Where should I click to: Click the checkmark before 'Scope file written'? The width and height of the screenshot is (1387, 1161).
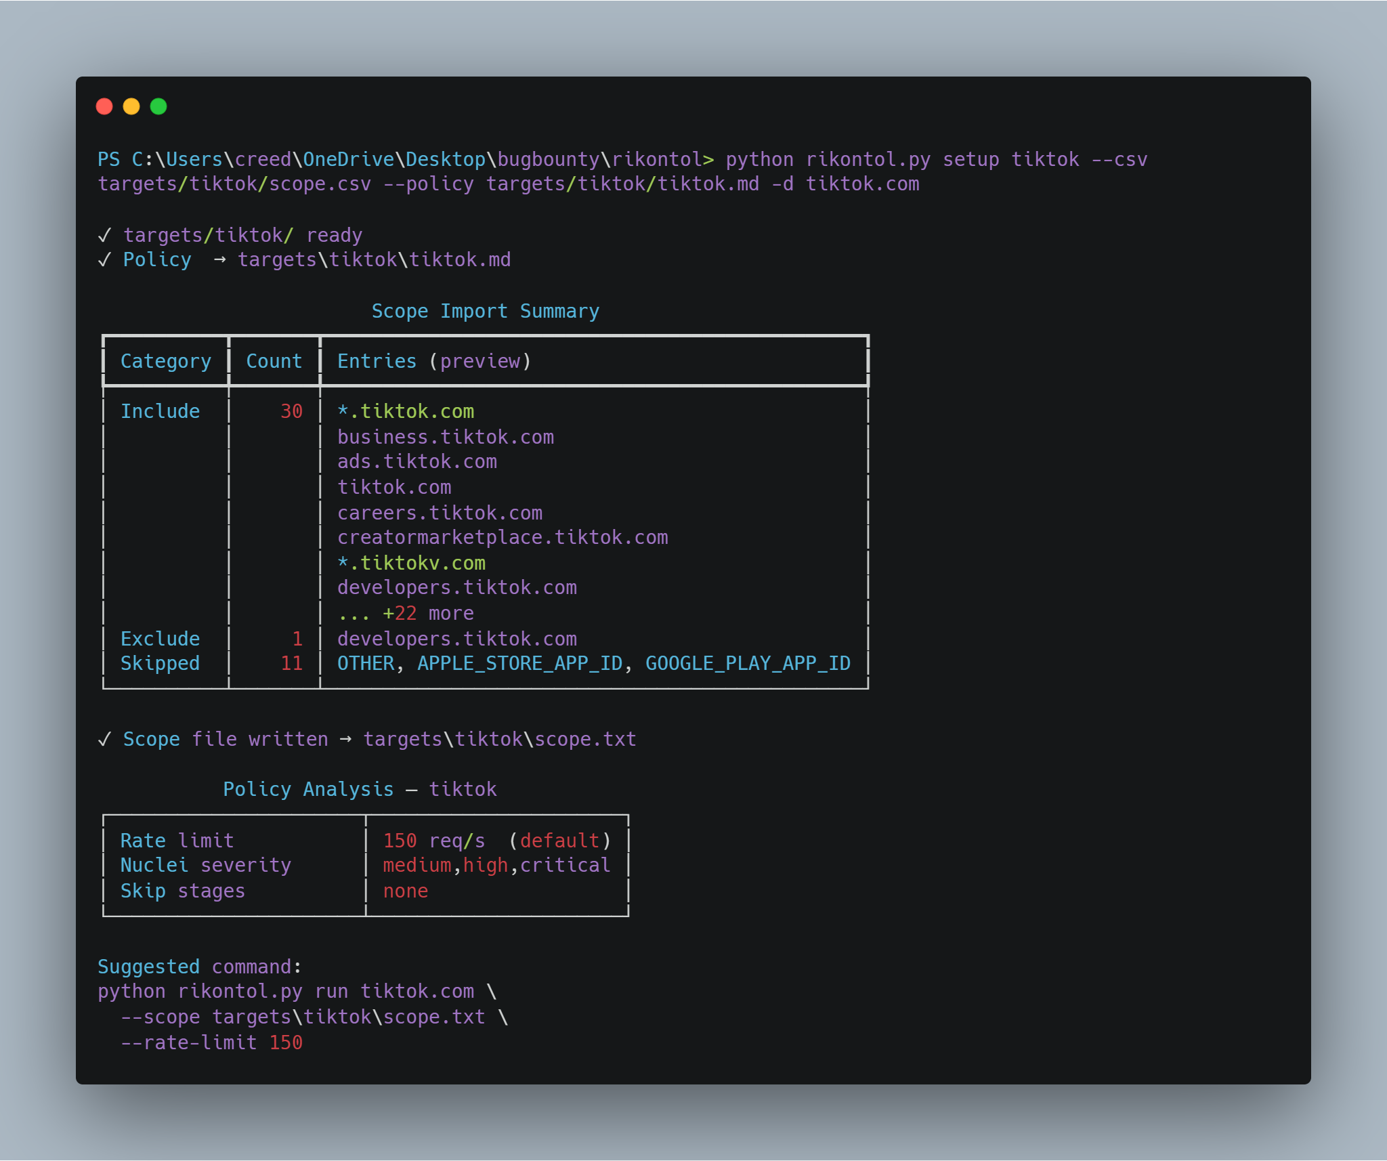point(104,739)
